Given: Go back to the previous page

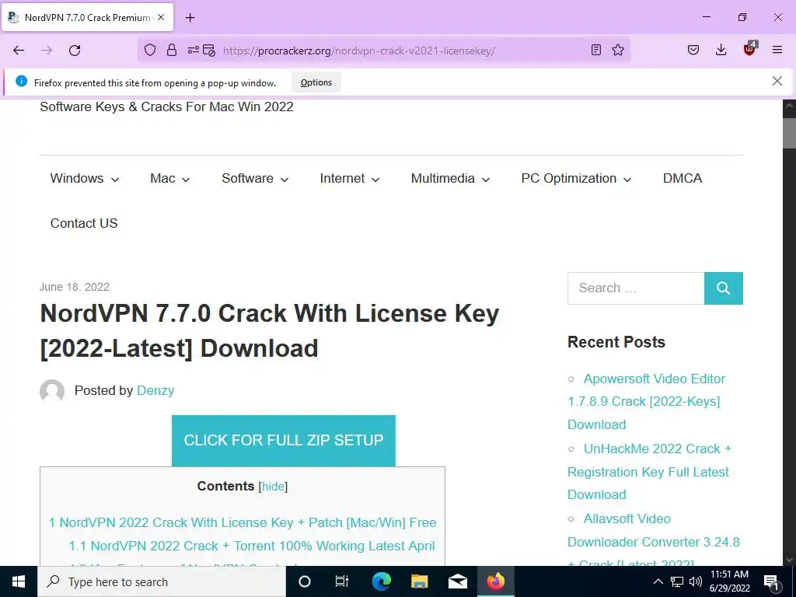Looking at the screenshot, I should pyautogui.click(x=19, y=50).
